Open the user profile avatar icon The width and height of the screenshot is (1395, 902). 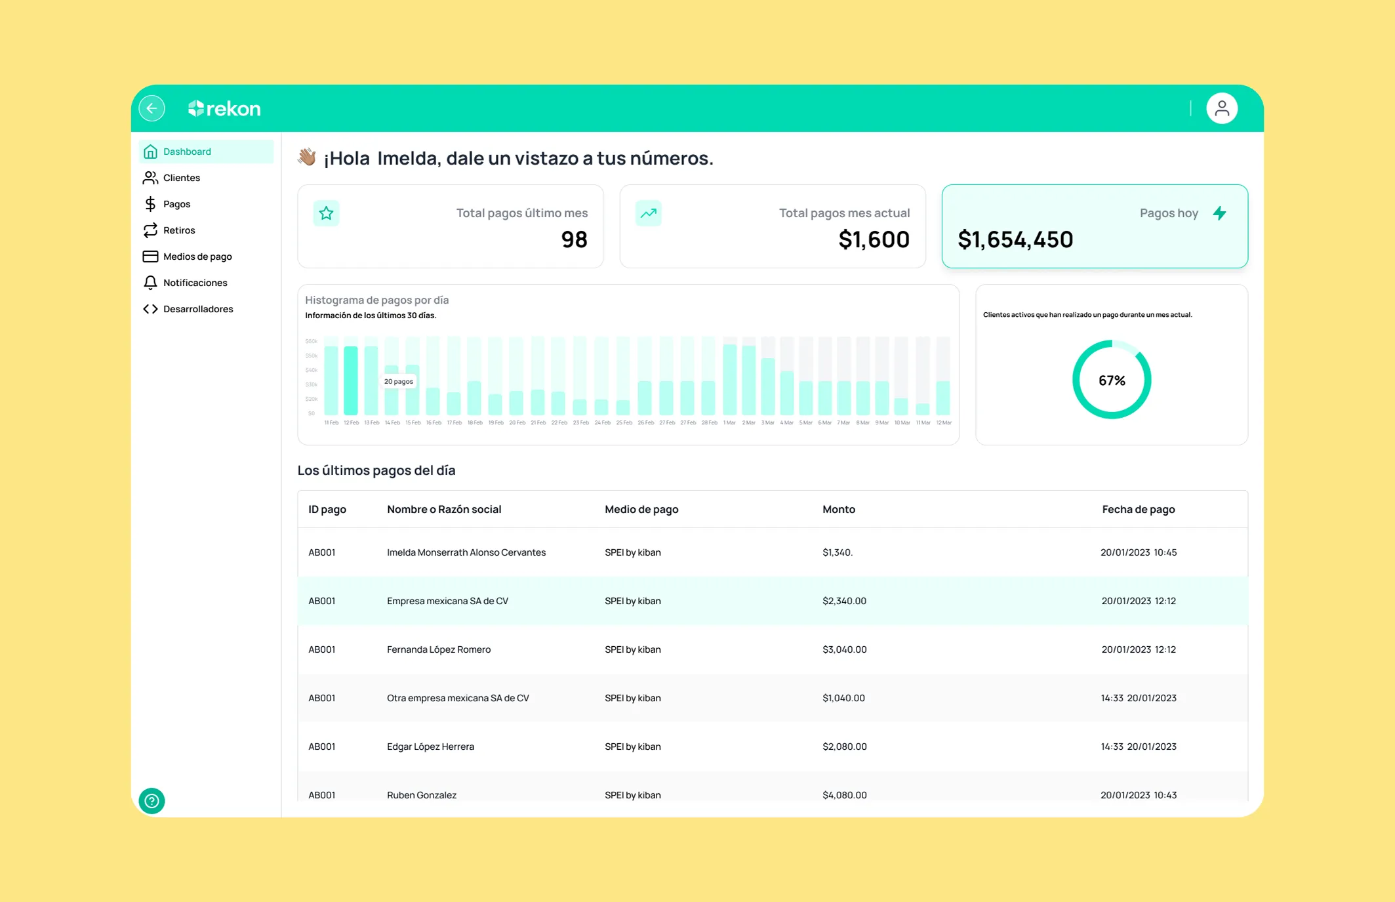coord(1221,108)
